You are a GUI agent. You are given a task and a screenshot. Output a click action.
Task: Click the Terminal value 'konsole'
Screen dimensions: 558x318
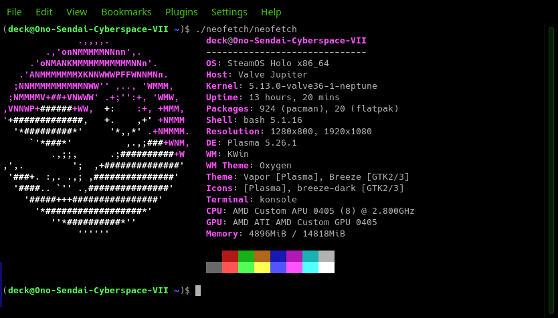(278, 200)
